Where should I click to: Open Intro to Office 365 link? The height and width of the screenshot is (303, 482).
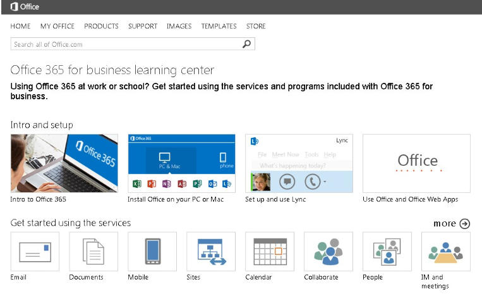point(38,199)
